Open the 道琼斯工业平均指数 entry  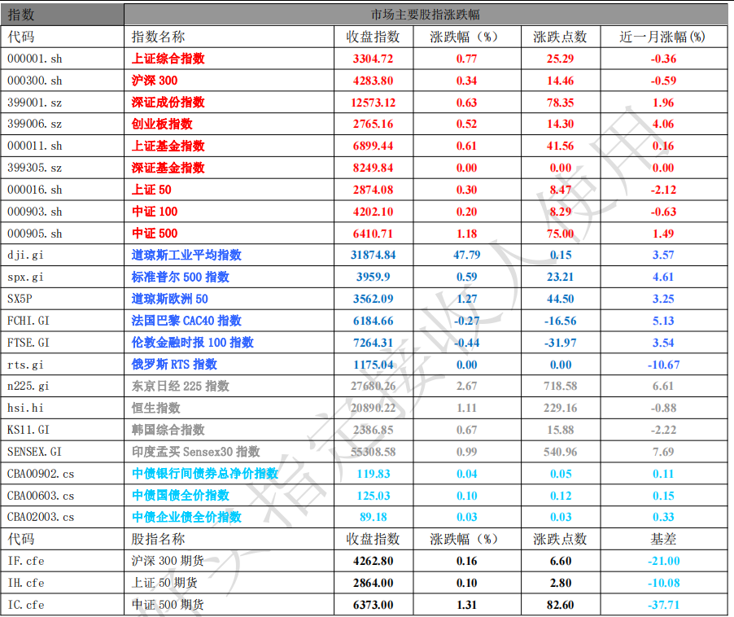186,255
